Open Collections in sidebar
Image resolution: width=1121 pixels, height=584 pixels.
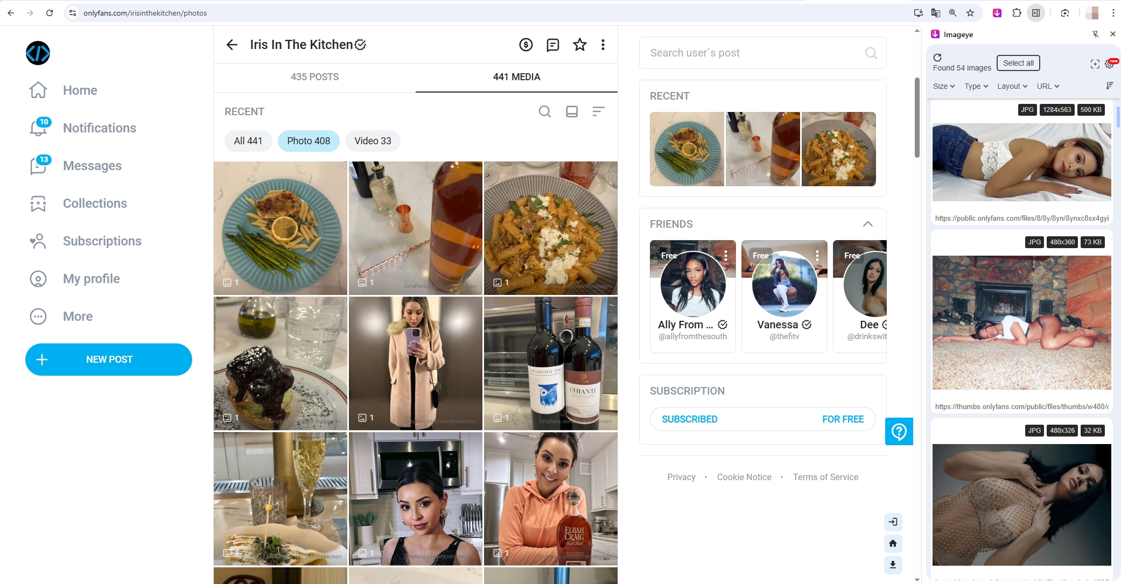38,203
